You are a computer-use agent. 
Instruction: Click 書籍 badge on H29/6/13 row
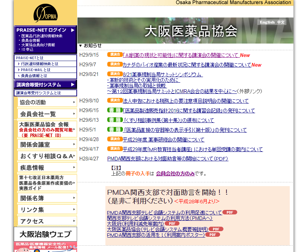(x=115, y=120)
